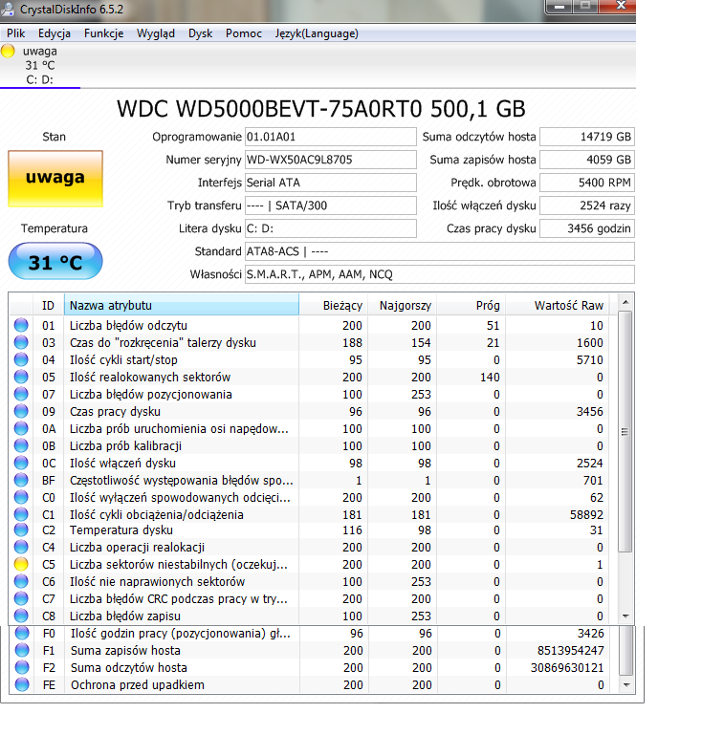Sort by the Próg column header
This screenshot has width=702, height=735.
[x=472, y=306]
